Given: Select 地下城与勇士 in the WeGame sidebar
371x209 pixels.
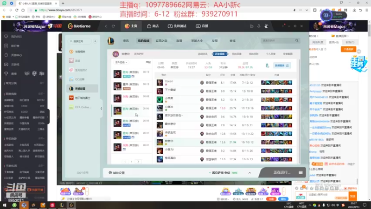Looking at the screenshot, I should pyautogui.click(x=82, y=98).
